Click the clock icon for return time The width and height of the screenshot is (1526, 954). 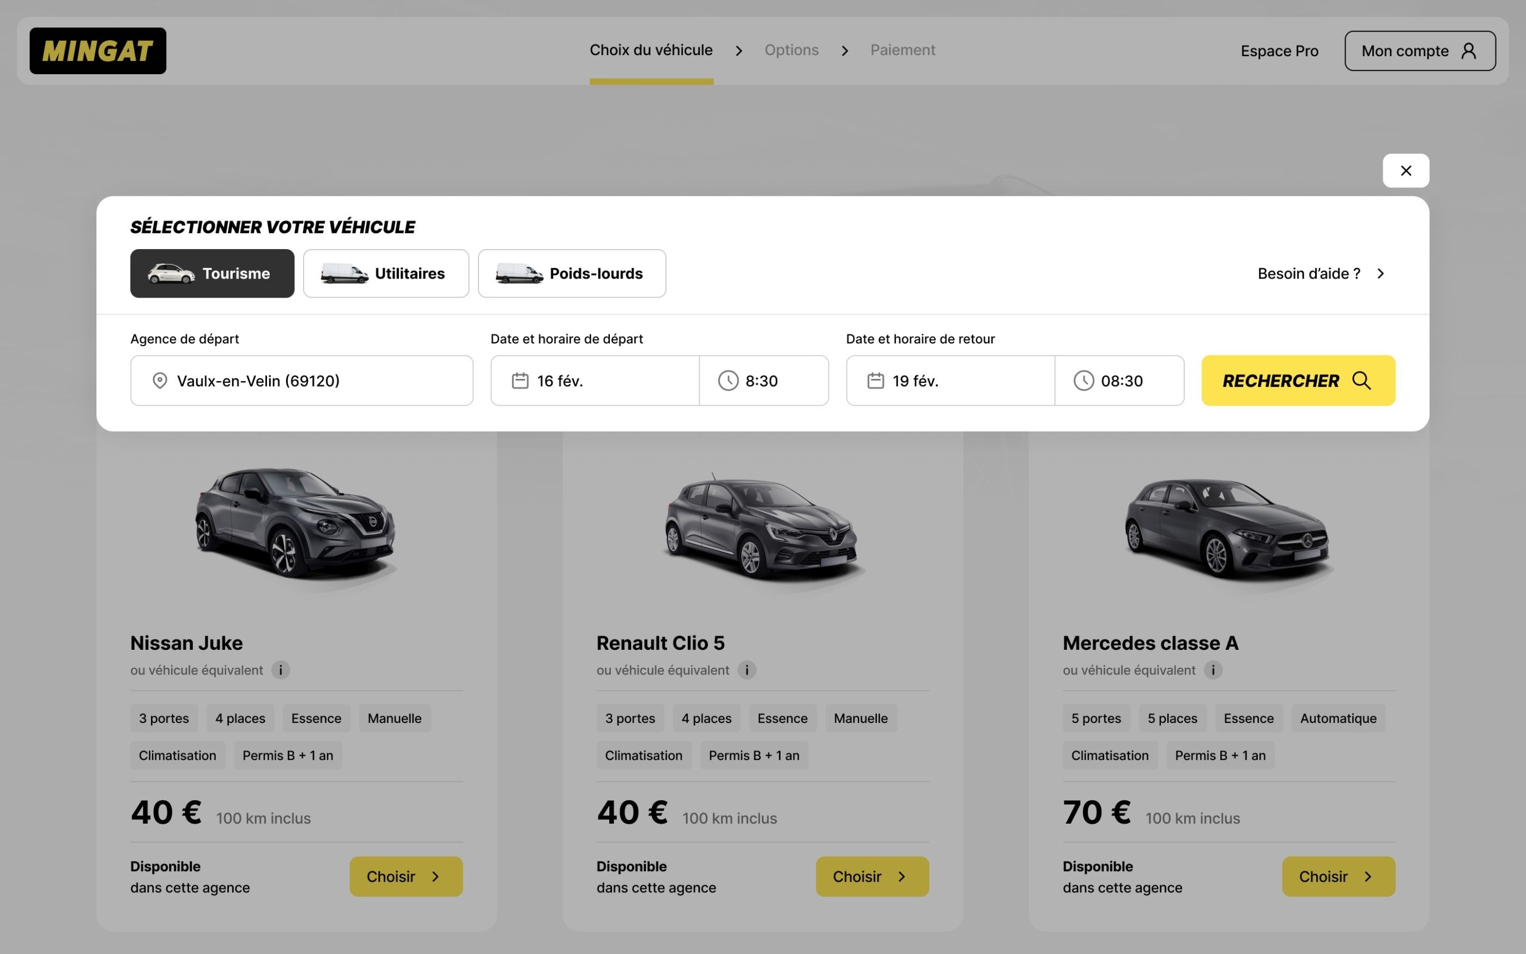click(x=1083, y=381)
